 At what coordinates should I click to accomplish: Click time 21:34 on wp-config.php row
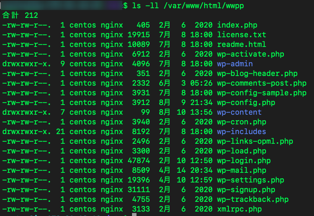[x=201, y=103]
